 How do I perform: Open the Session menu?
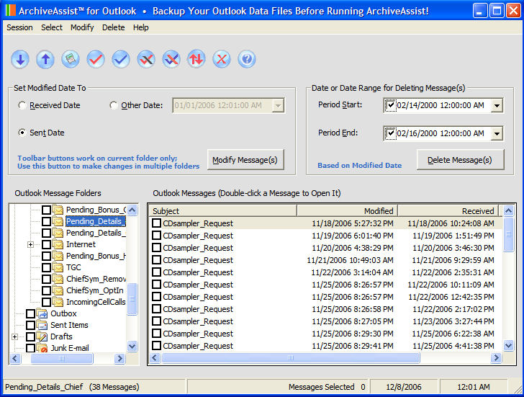click(19, 27)
